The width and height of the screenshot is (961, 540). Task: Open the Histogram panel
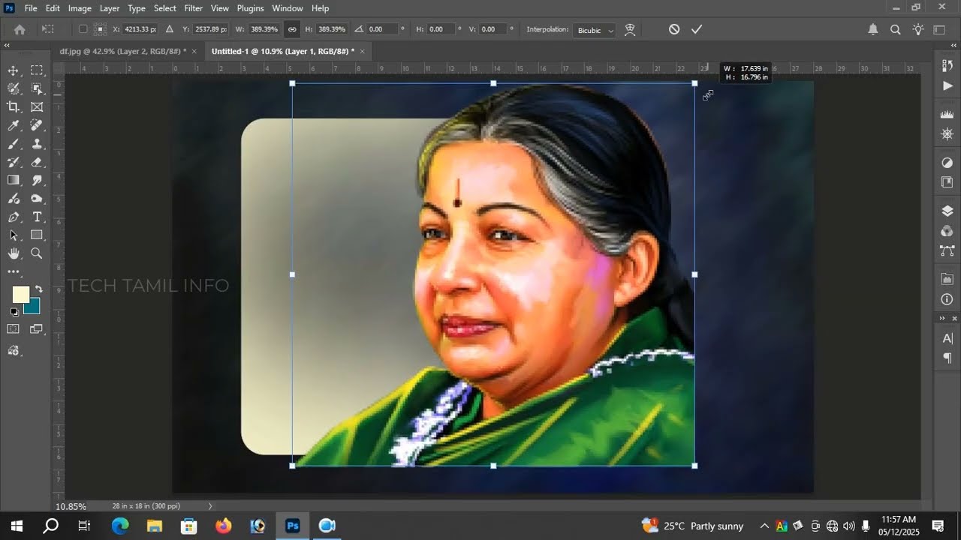(947, 114)
